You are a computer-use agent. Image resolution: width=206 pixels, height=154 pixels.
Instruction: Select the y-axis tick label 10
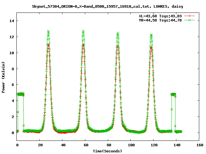click(x=12, y=53)
